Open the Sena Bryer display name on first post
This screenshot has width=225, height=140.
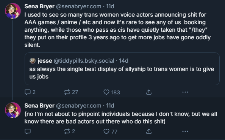click(39, 6)
